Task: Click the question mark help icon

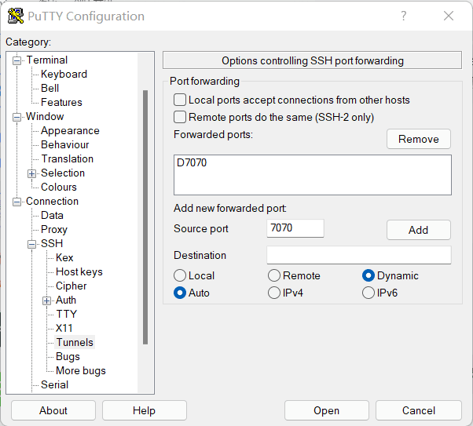Action: click(x=404, y=16)
